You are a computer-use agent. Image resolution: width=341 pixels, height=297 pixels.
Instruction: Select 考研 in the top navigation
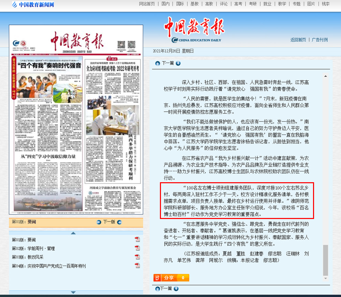point(253,4)
